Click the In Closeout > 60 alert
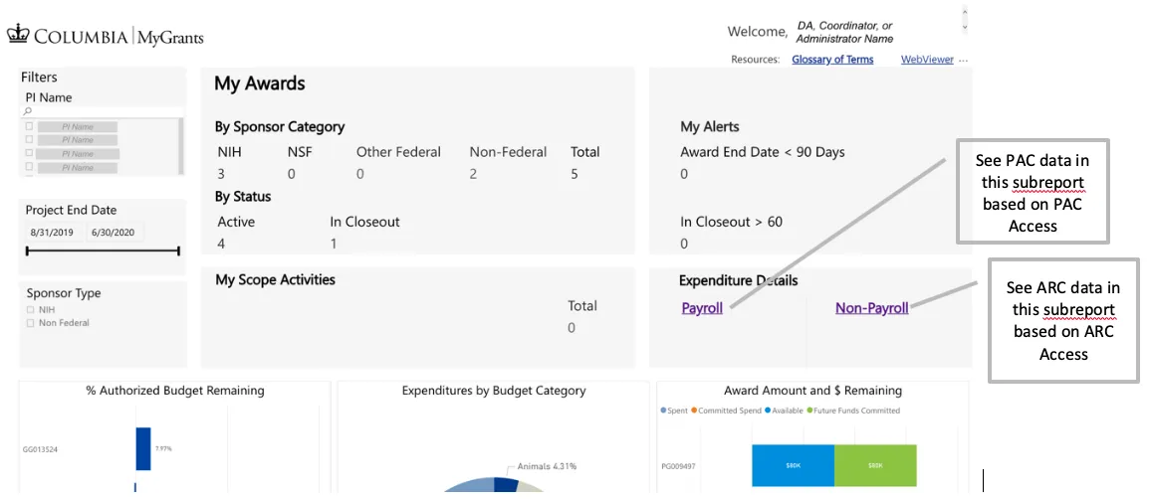Viewport: 1152px width, 499px height. pos(731,222)
